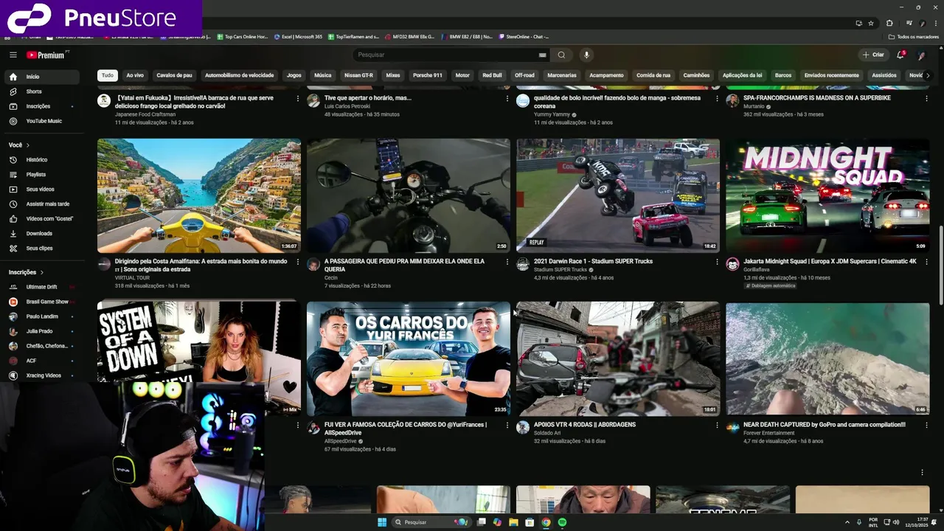Click the Pesquisar search field
The image size is (944, 531).
point(446,55)
